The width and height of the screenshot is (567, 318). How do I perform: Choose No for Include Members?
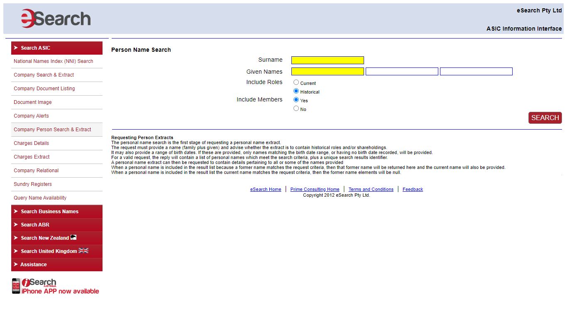coord(296,108)
